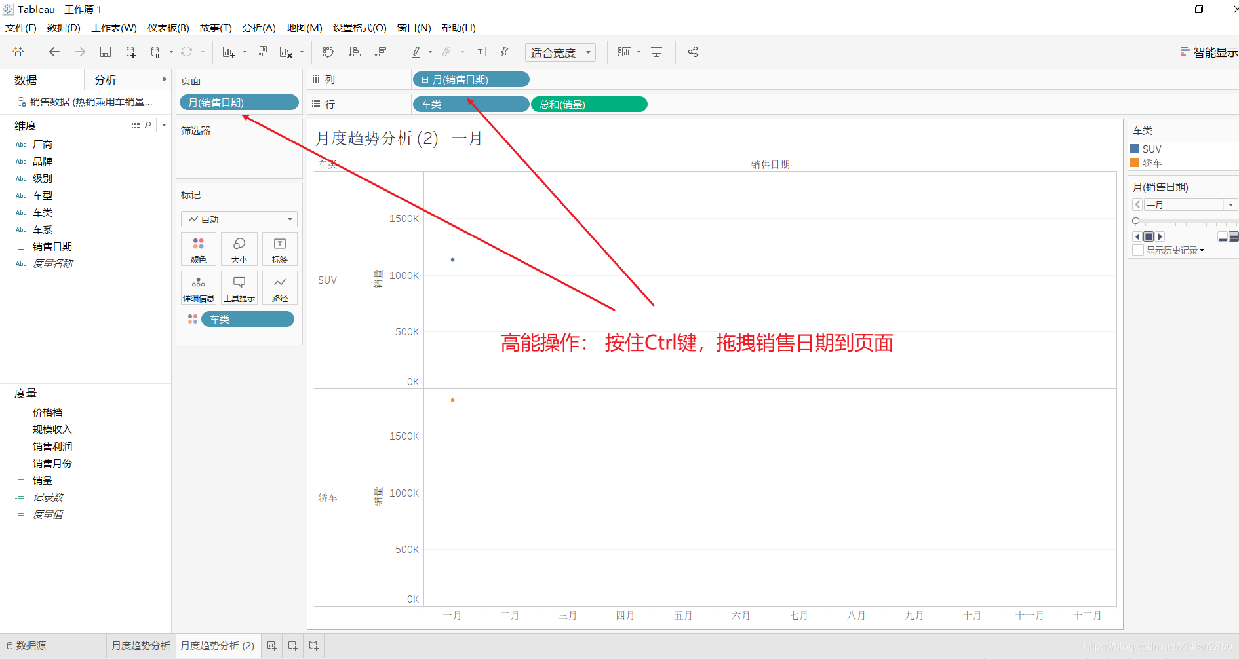Open the 设置格式(O) menu
Screen dimensions: 1239x659
click(x=360, y=28)
